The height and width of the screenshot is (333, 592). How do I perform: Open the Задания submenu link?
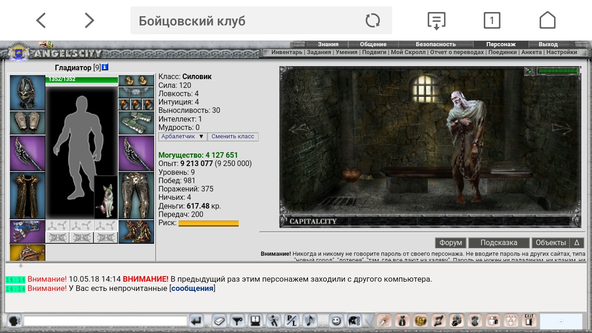coord(319,52)
